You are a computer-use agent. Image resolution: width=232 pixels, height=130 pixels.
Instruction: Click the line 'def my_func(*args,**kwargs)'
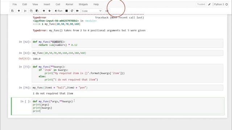coord(53,101)
